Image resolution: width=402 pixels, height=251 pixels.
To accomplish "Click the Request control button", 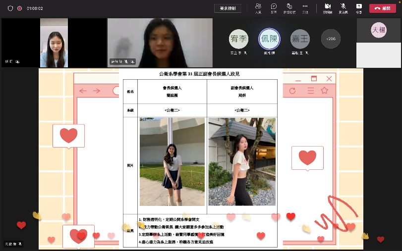I will [228, 8].
